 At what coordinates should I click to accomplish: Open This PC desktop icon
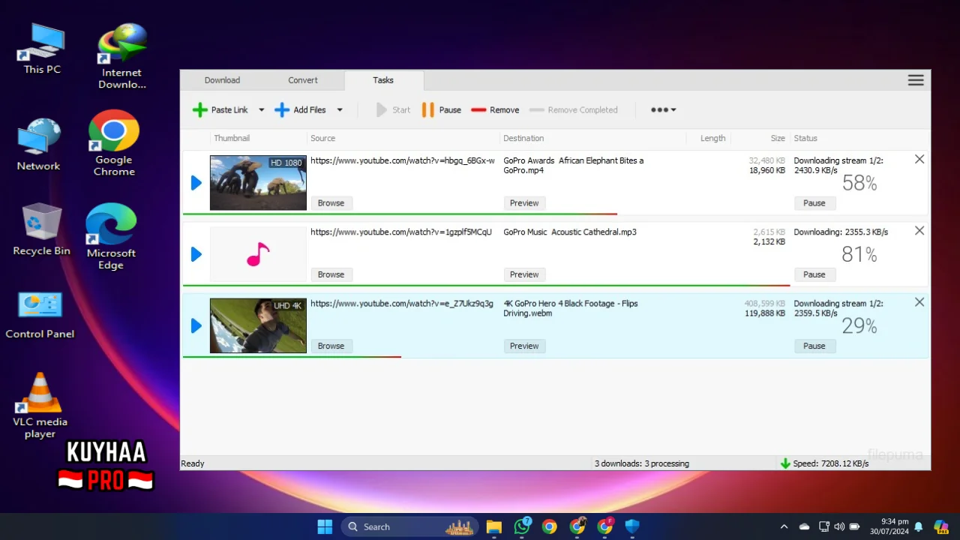point(42,49)
